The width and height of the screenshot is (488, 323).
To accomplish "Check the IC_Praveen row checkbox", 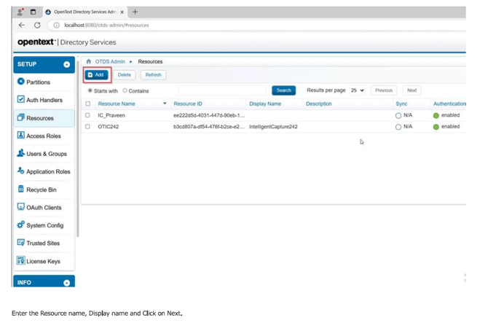I will tap(88, 115).
